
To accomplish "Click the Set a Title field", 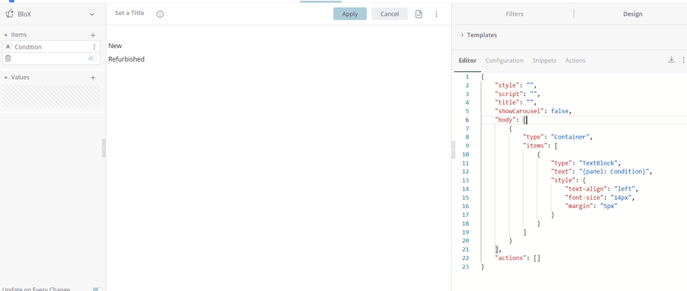I will [x=129, y=13].
